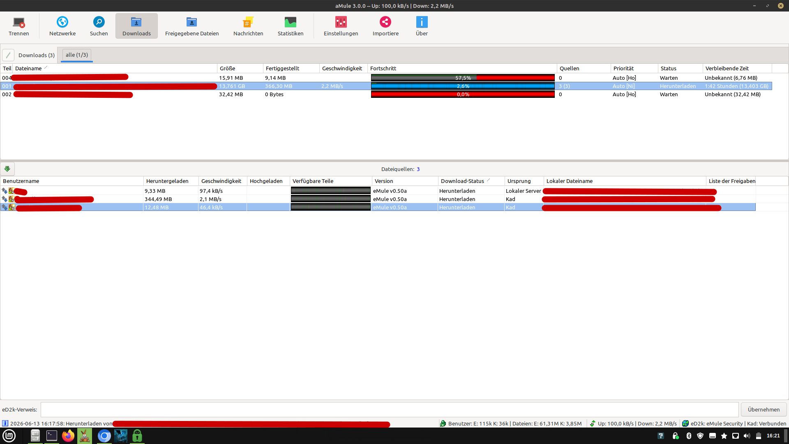Launch the terminal from the taskbar

coord(52,436)
